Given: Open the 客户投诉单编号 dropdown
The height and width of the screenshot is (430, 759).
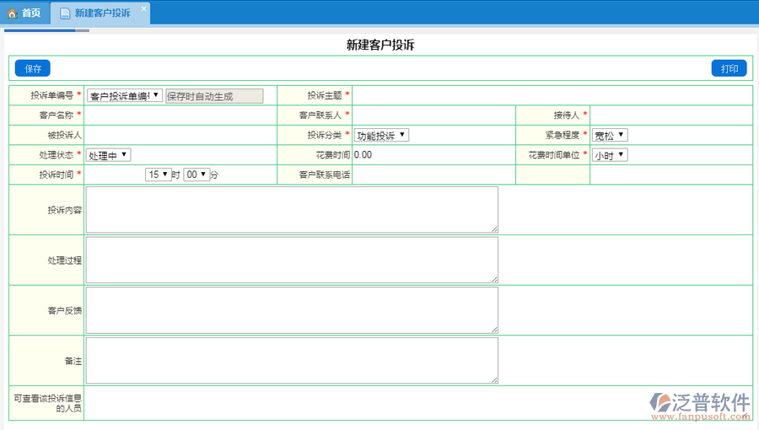Looking at the screenshot, I should 125,96.
